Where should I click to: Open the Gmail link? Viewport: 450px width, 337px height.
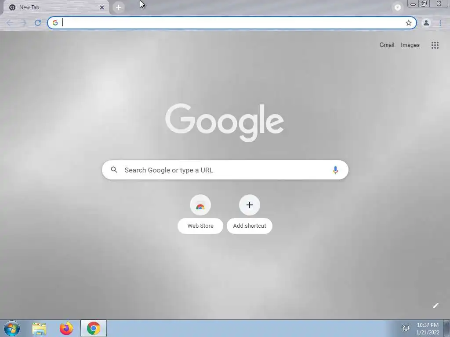pyautogui.click(x=387, y=45)
